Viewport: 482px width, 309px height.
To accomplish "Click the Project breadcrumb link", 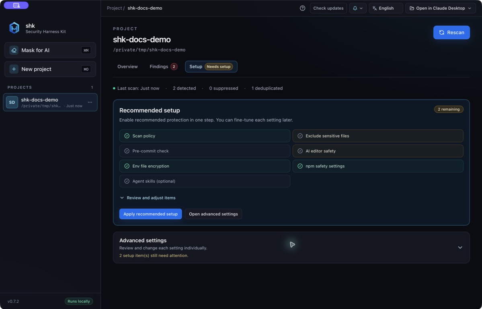I will pos(114,8).
